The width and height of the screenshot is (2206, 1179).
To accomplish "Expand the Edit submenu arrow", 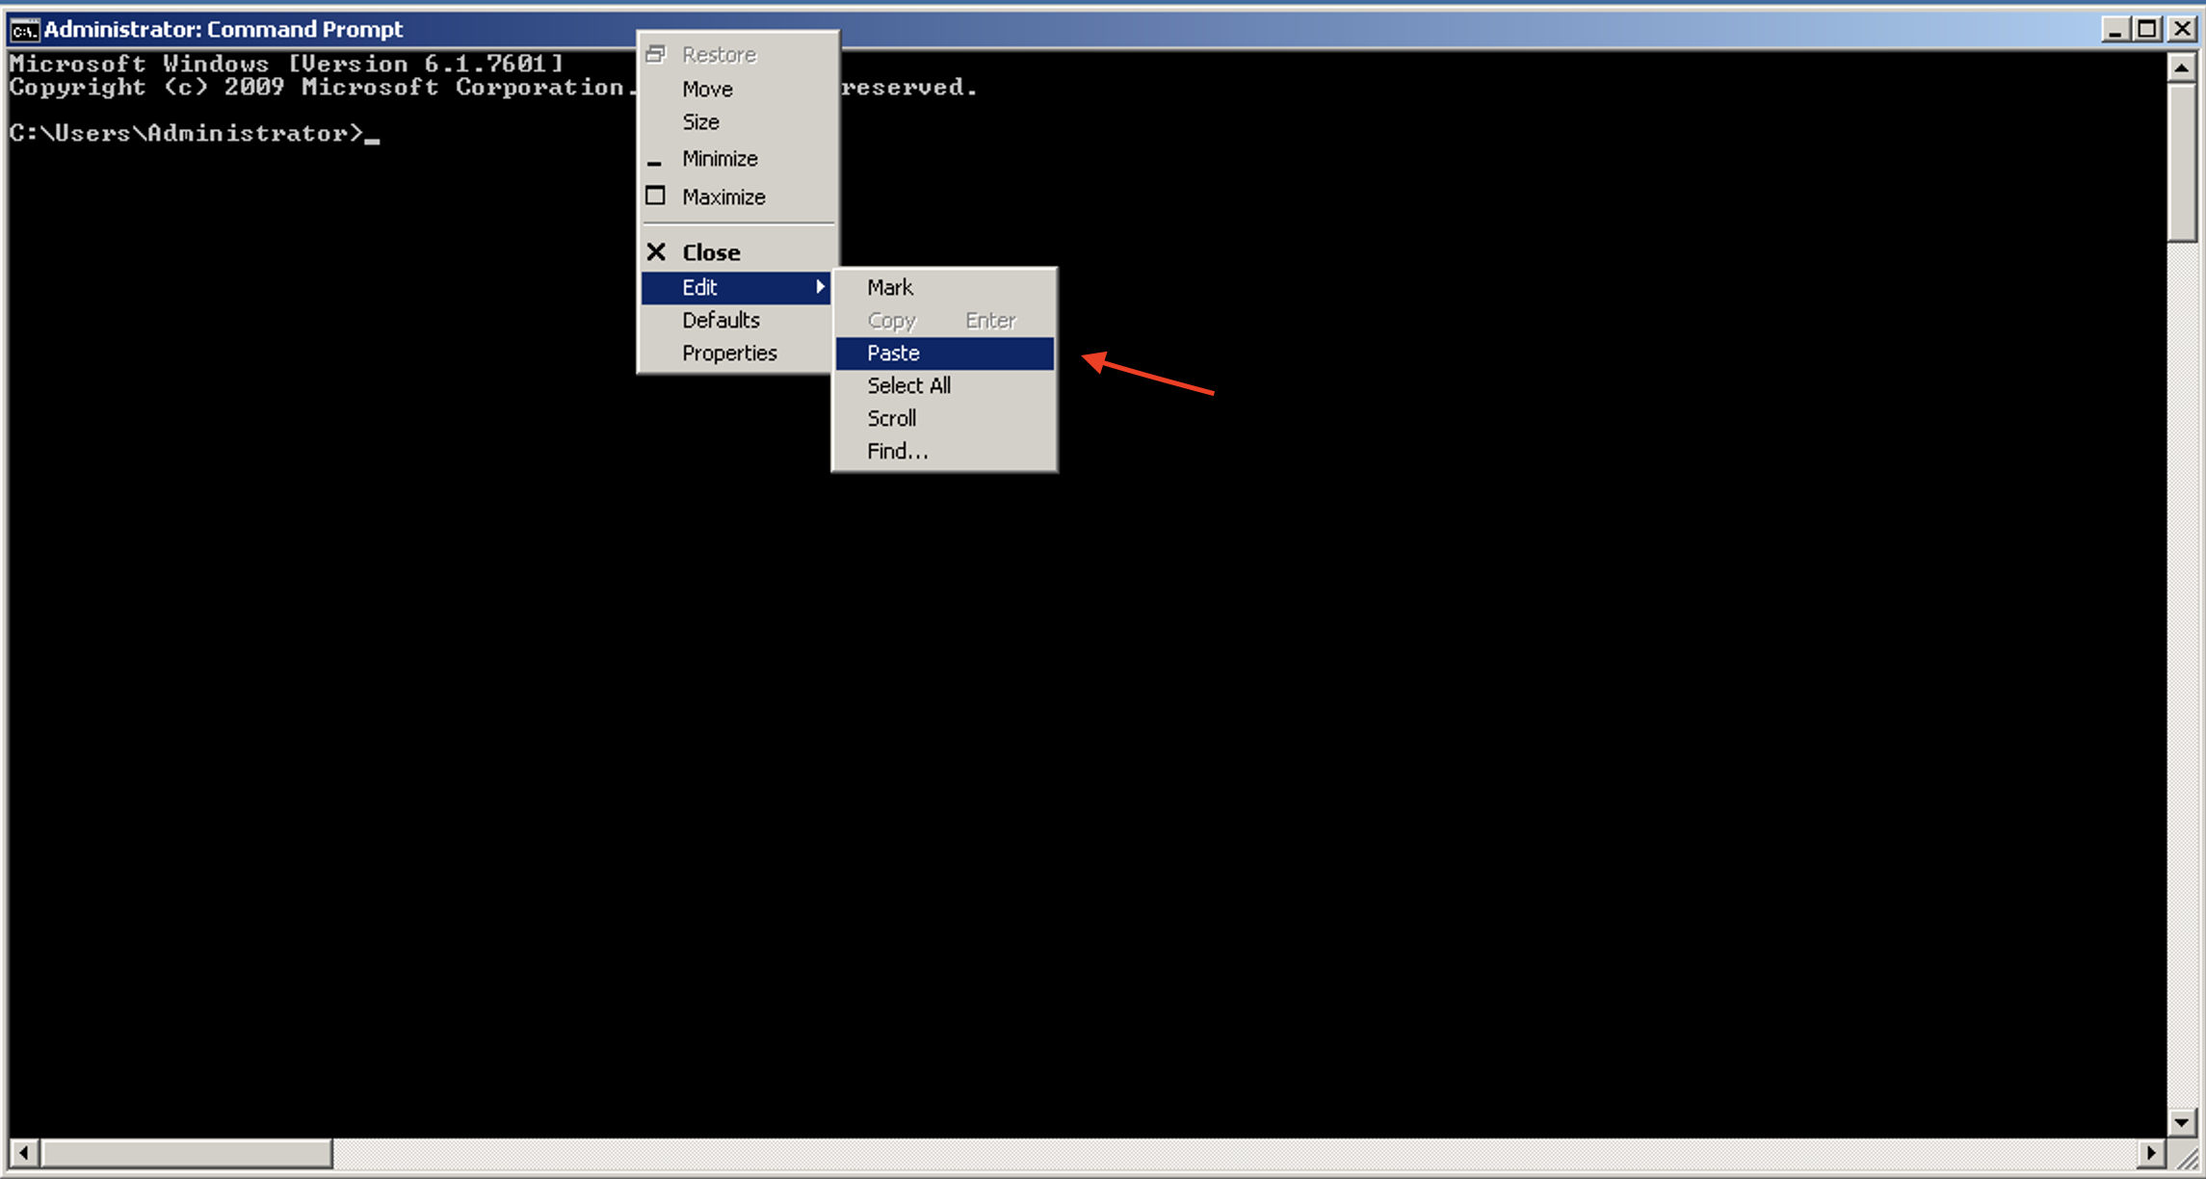I will [x=820, y=287].
